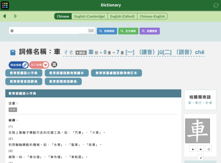The height and width of the screenshot is (163, 221).
Task: Switch to the English (Cambridge) tab
Action: [x=90, y=16]
